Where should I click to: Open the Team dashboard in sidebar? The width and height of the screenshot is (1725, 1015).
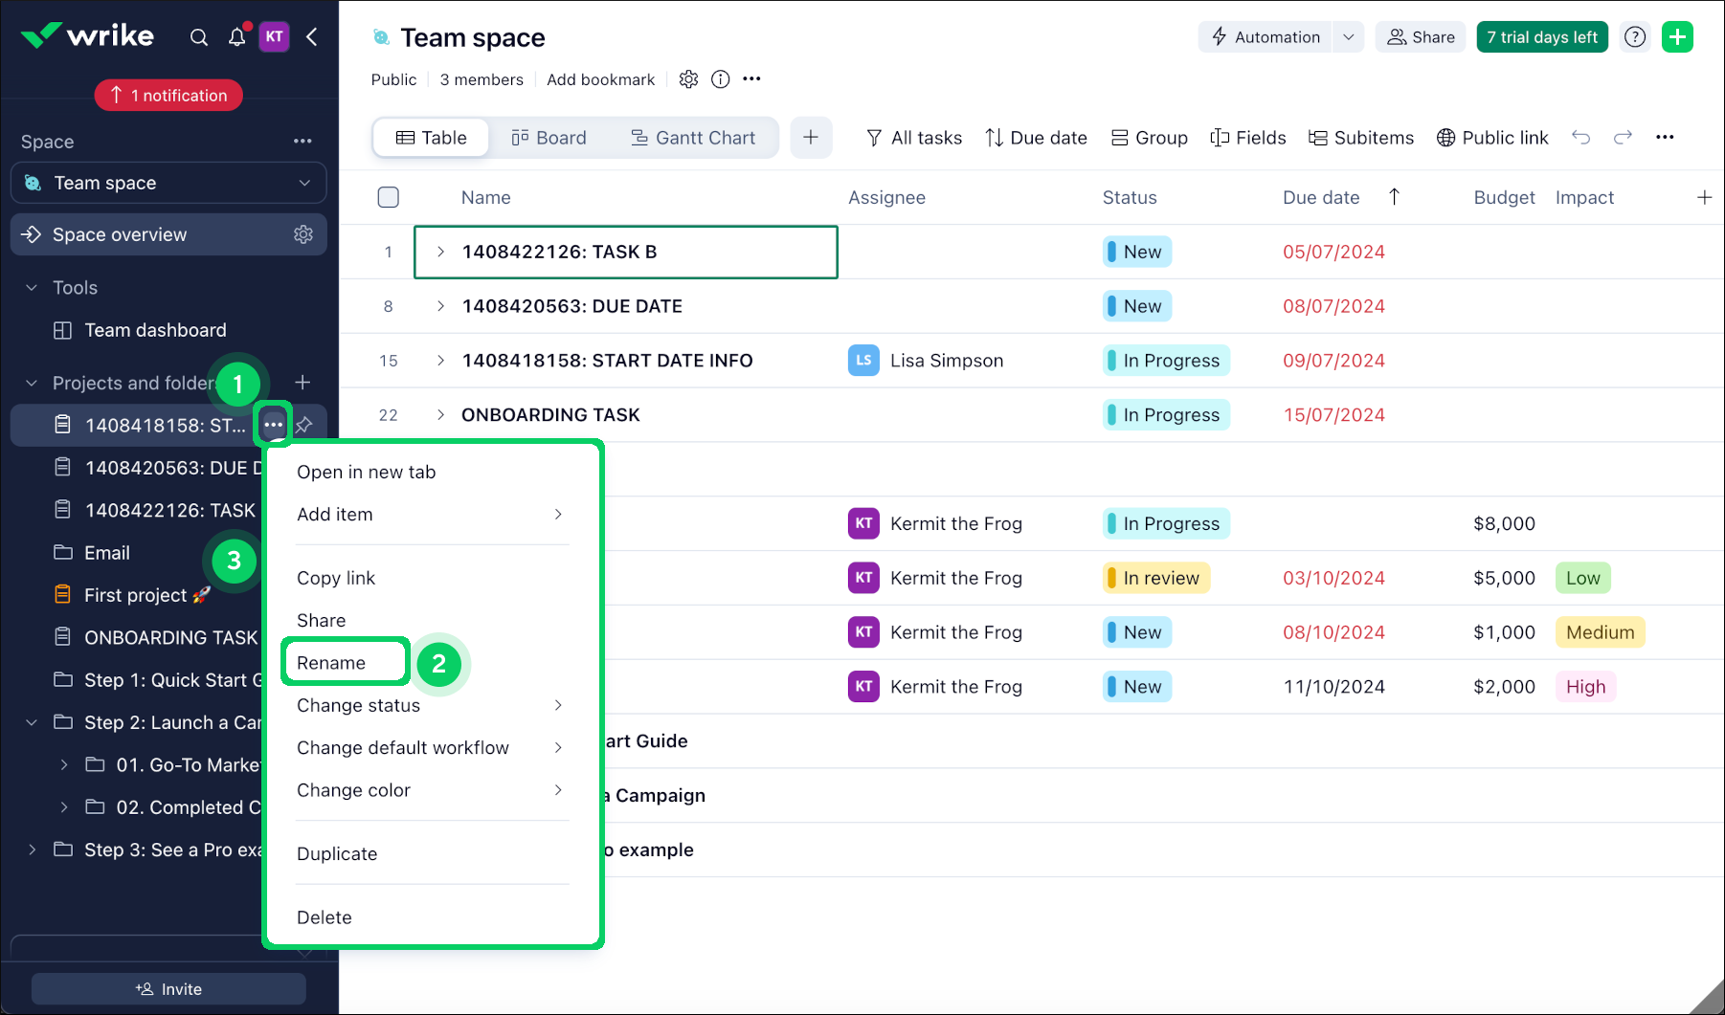155,330
